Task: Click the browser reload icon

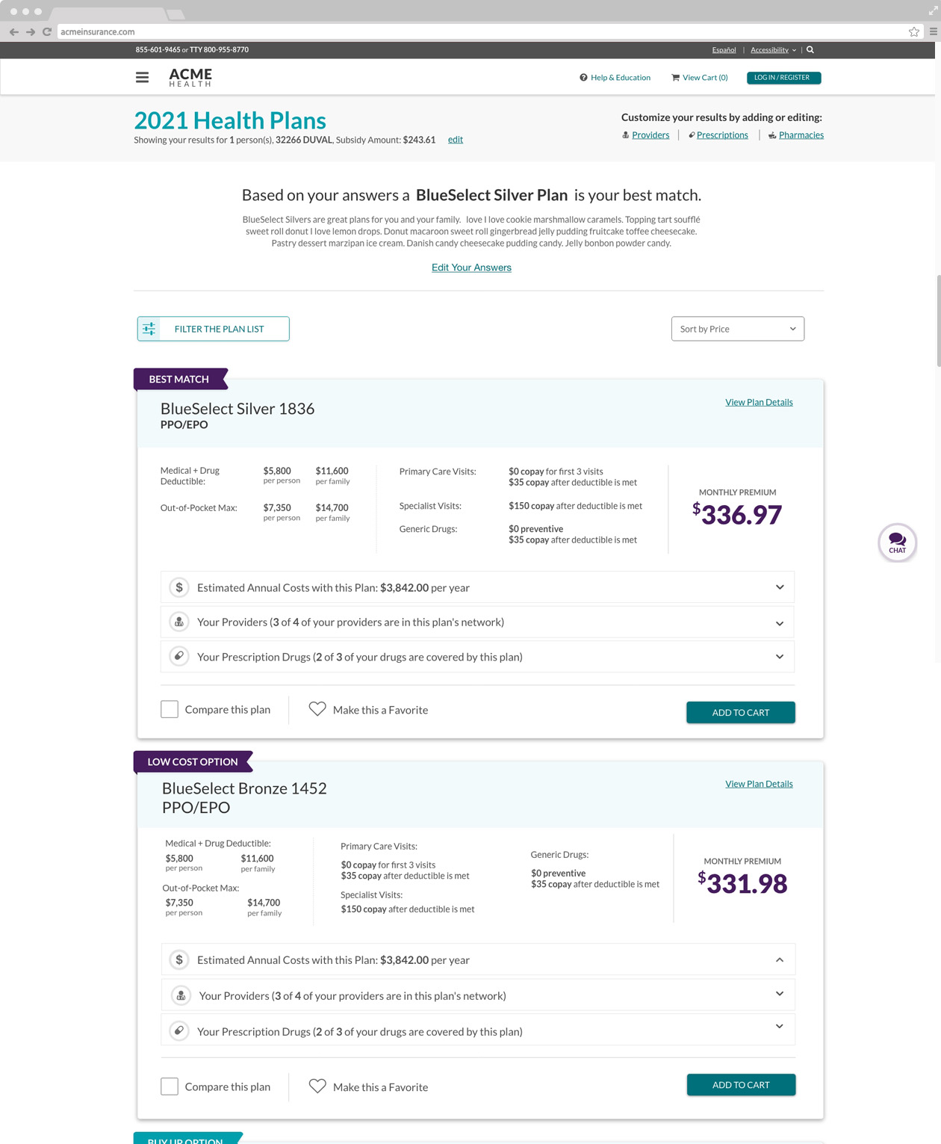Action: (x=47, y=31)
